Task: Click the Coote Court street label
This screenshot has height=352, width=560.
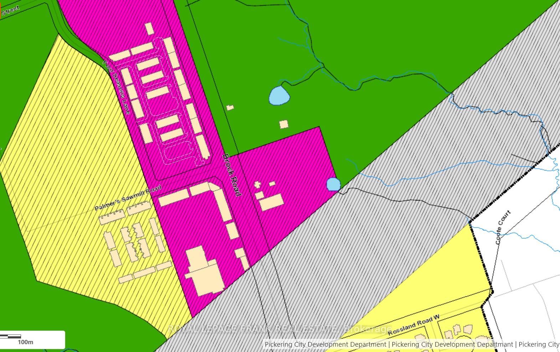Action: [503, 227]
